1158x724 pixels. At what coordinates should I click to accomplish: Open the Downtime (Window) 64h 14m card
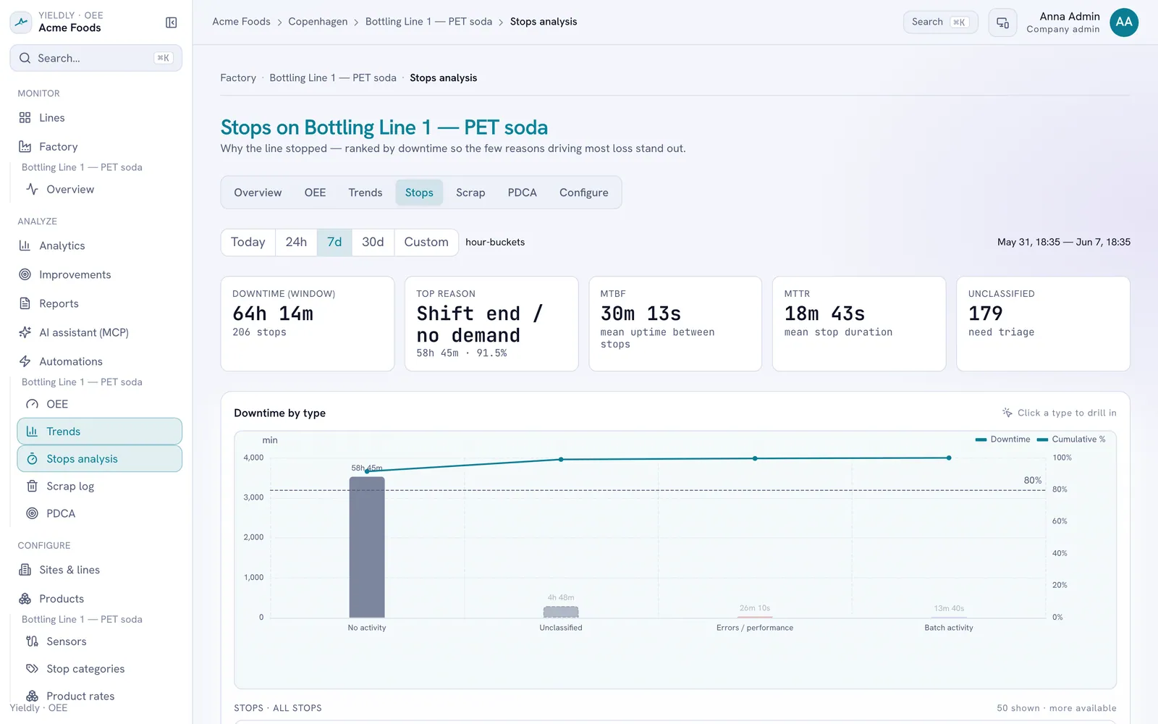pyautogui.click(x=308, y=324)
